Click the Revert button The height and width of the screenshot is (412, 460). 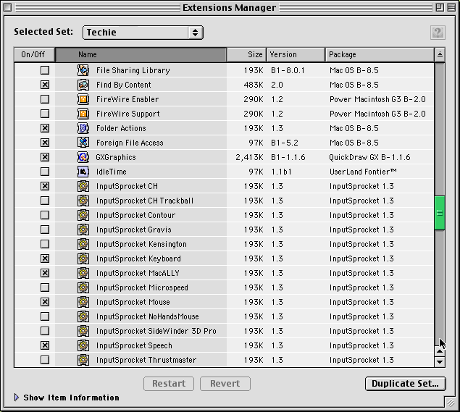point(225,384)
